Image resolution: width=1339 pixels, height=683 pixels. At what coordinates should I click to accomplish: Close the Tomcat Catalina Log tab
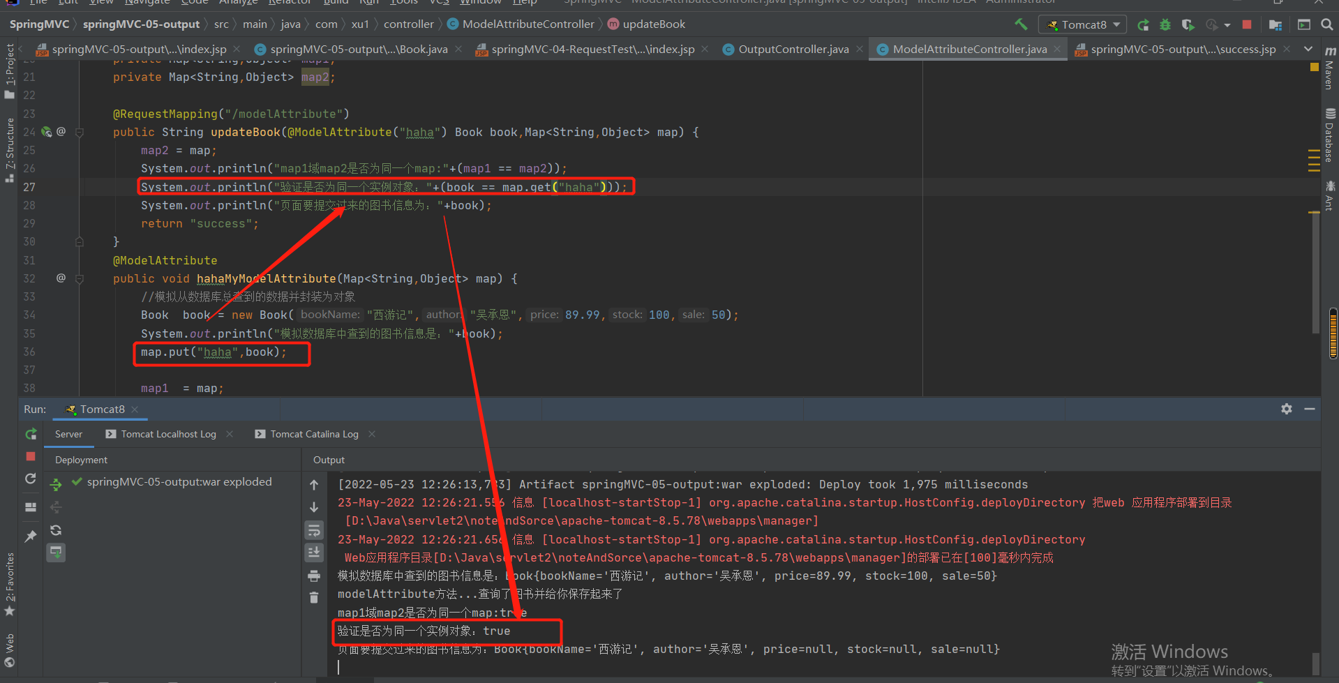pos(372,434)
